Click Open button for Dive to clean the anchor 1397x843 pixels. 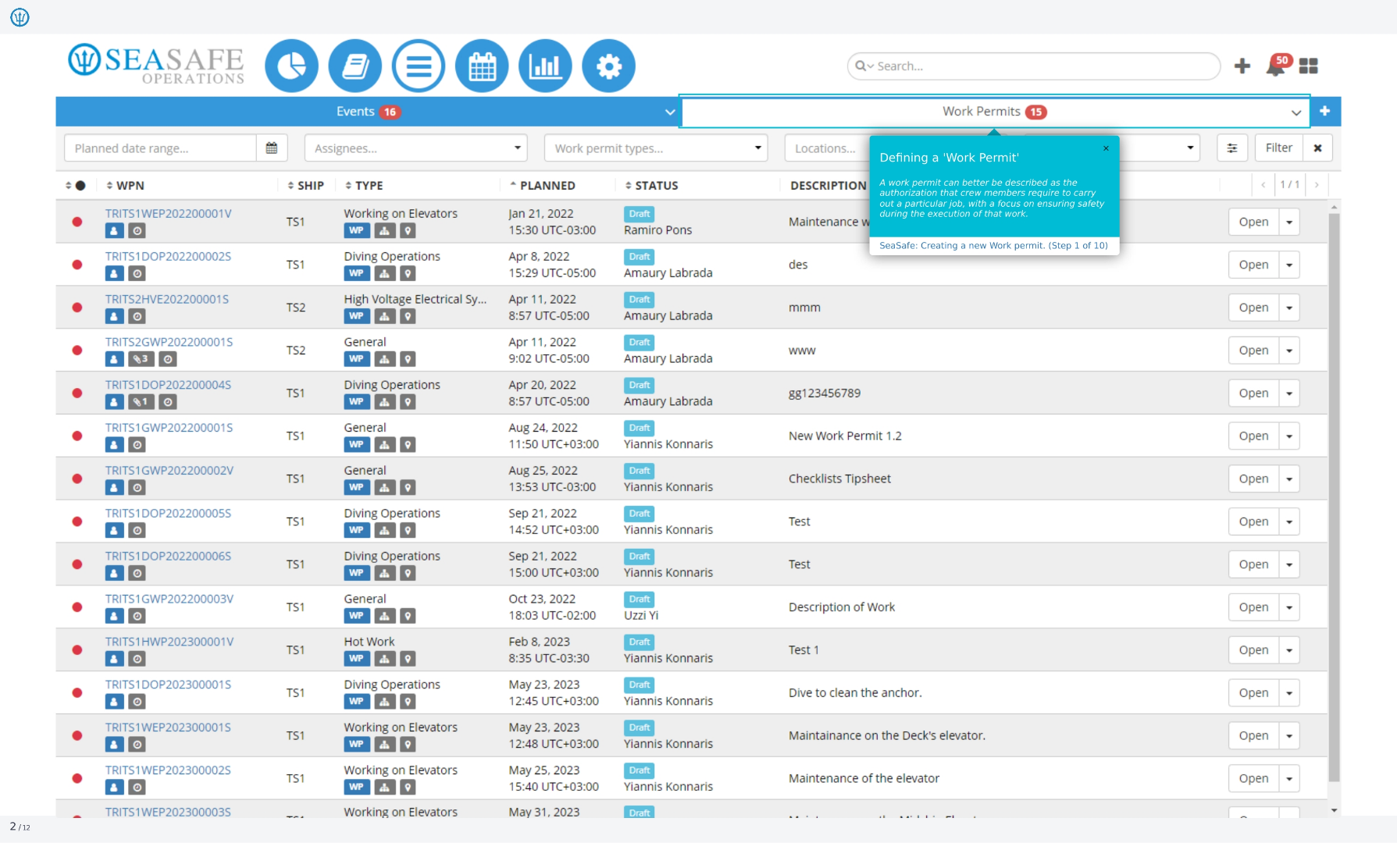click(1253, 693)
